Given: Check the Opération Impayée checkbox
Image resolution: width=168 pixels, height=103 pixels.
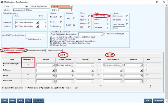Looking at the screenshot, I should (105, 34).
